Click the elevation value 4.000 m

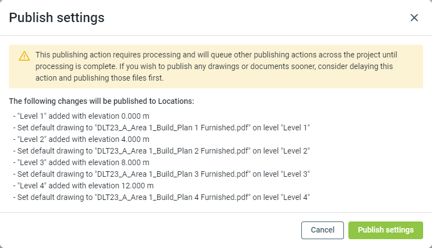pyautogui.click(x=136, y=139)
